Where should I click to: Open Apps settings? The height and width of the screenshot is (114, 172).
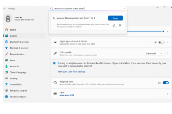pyautogui.click(x=25, y=60)
